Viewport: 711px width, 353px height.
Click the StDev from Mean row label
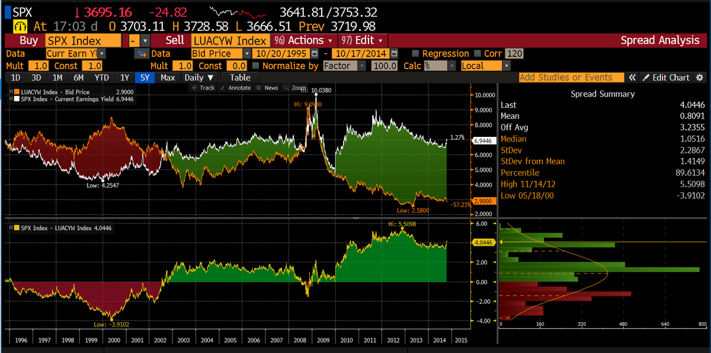pyautogui.click(x=533, y=161)
